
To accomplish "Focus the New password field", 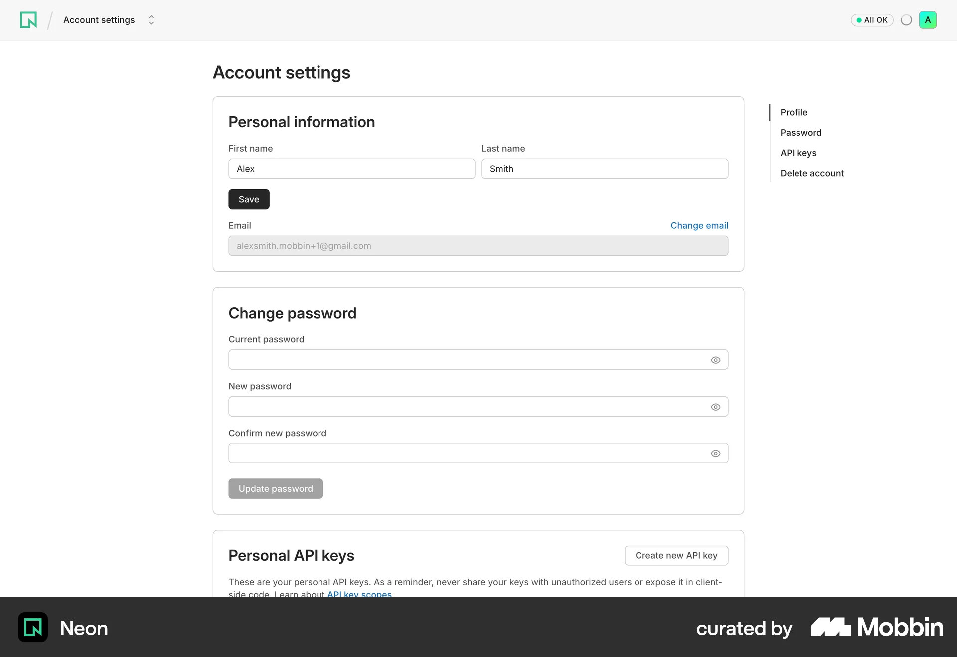I will [x=478, y=406].
